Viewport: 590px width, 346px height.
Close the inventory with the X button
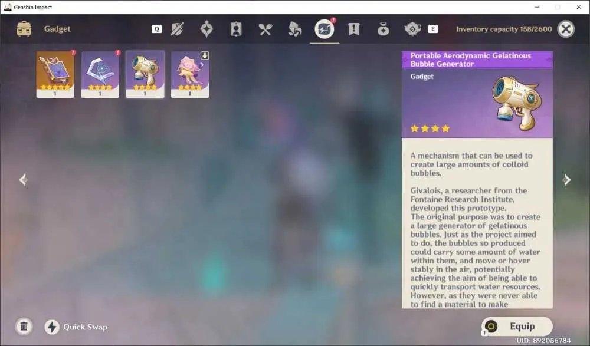click(x=566, y=29)
